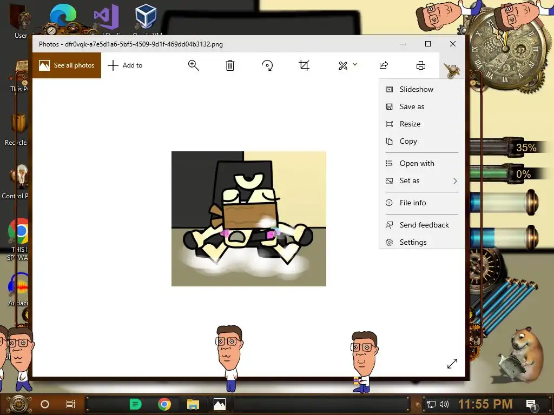
Task: Choose Save as in the menu
Action: [422, 106]
